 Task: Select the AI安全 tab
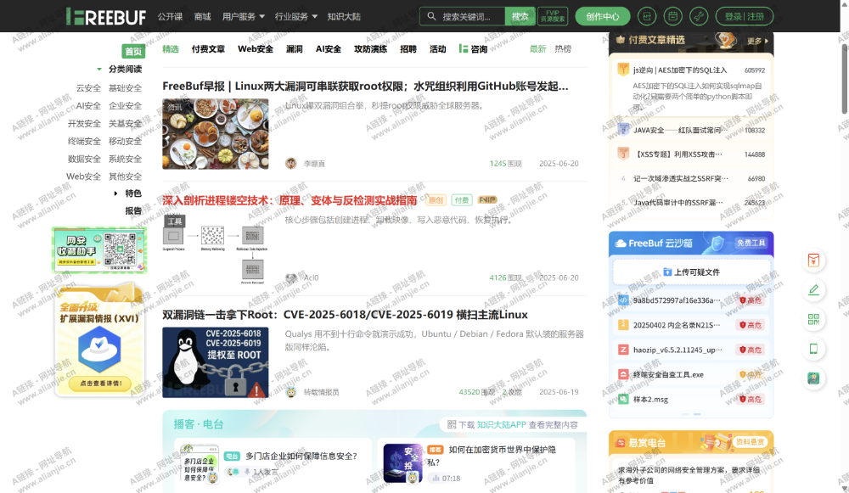pyautogui.click(x=329, y=48)
